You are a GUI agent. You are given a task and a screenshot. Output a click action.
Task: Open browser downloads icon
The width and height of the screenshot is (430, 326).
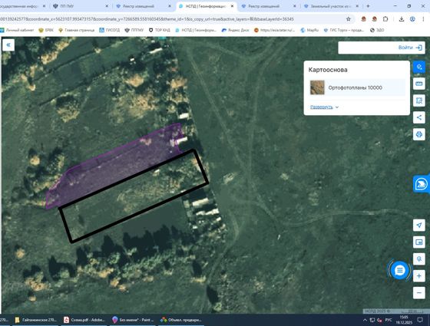pyautogui.click(x=401, y=19)
